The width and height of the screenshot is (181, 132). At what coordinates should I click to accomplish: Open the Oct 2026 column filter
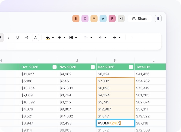[x=55, y=67]
